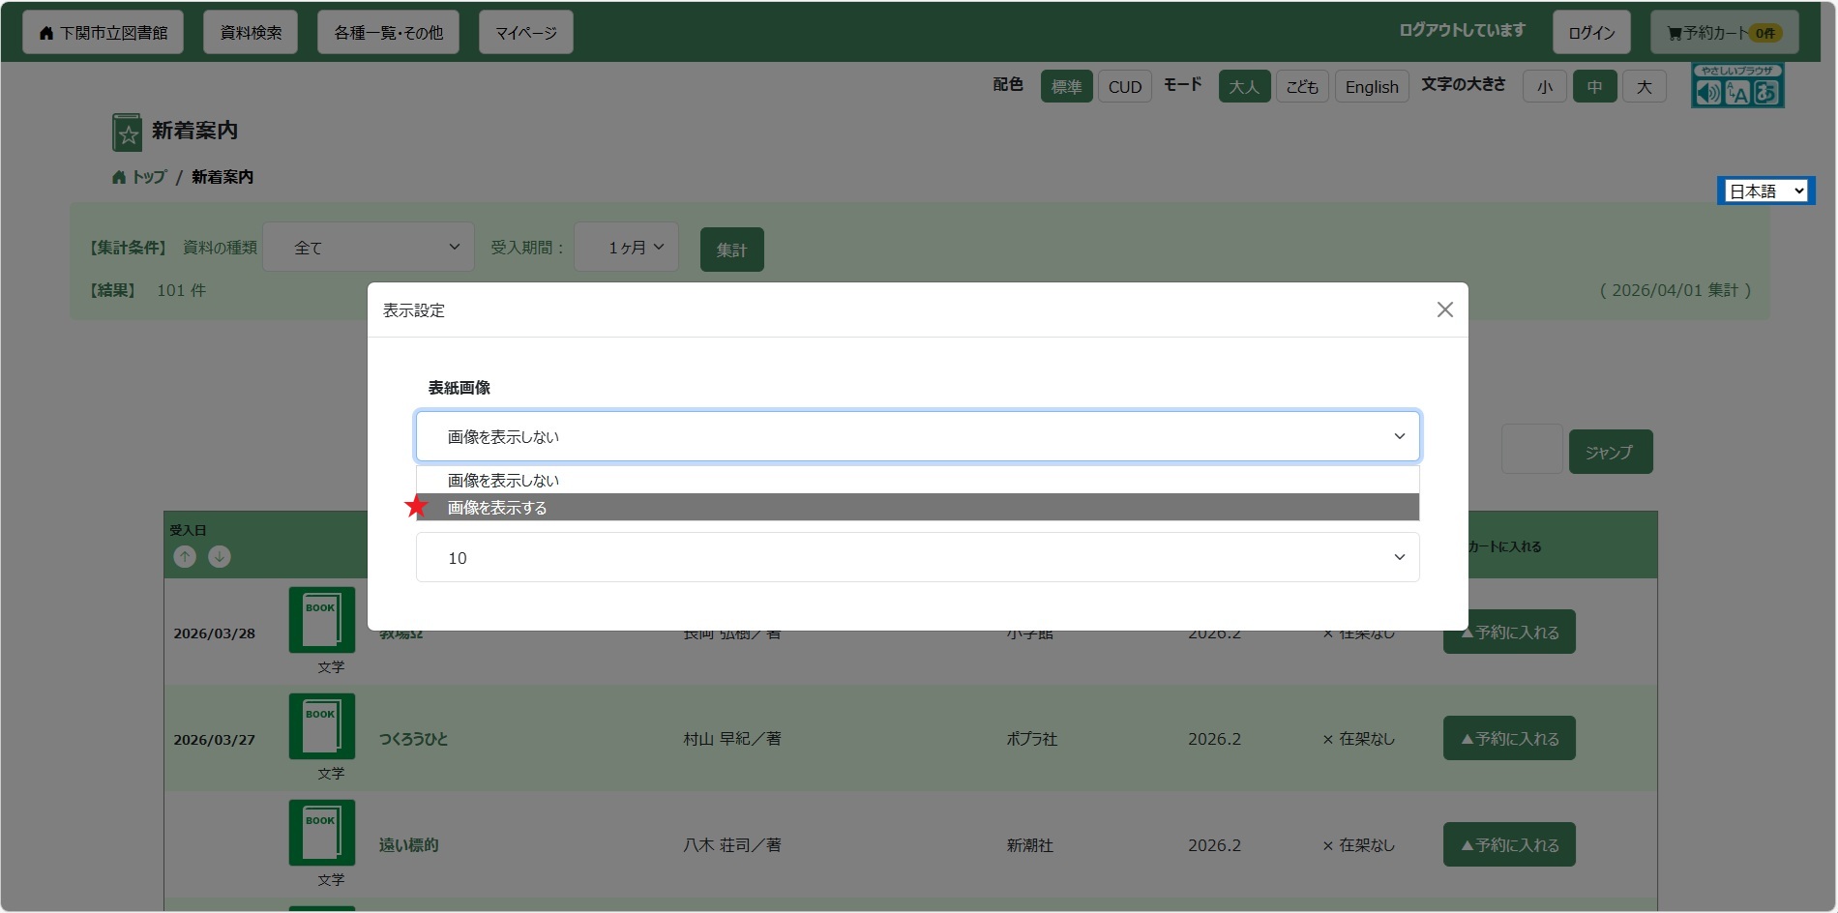Viewport: 1838px width, 913px height.
Task: Click the house icon next to トップ breadcrumb
Action: [118, 176]
